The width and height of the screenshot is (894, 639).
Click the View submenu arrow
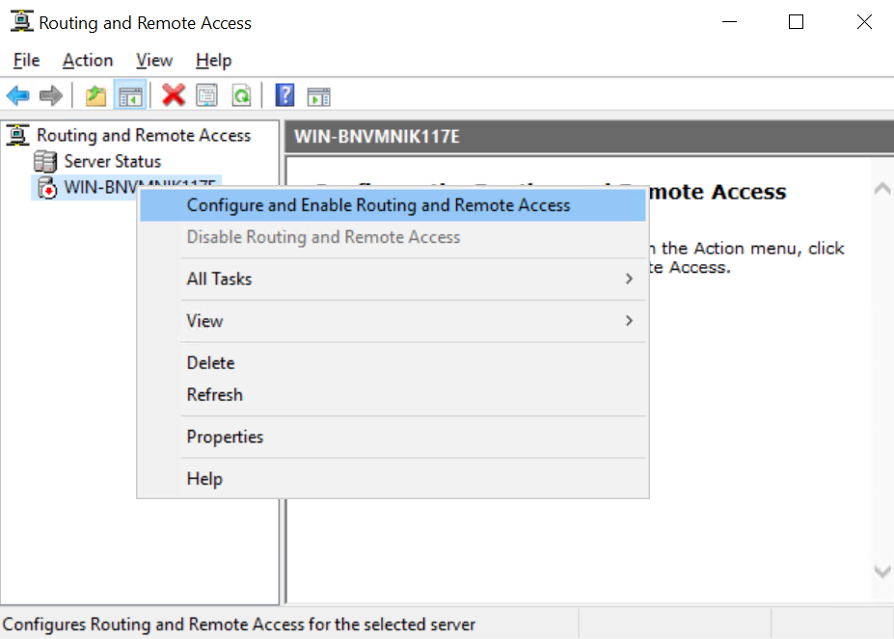tap(629, 321)
